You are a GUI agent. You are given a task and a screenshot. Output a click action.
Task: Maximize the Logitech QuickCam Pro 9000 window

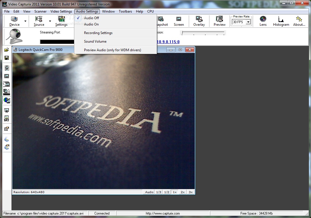pyautogui.click(x=180, y=50)
